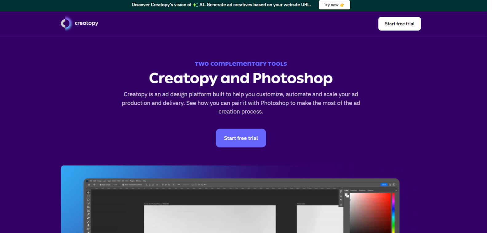Select the Object Selection wand tool
This screenshot has height=233, width=492.
pyautogui.click(x=88, y=203)
